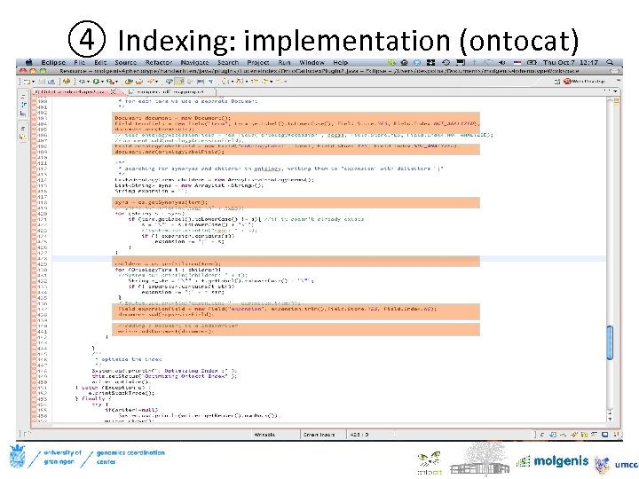The image size is (639, 479).
Task: Click the green Run toolbar icon
Action: point(96,82)
